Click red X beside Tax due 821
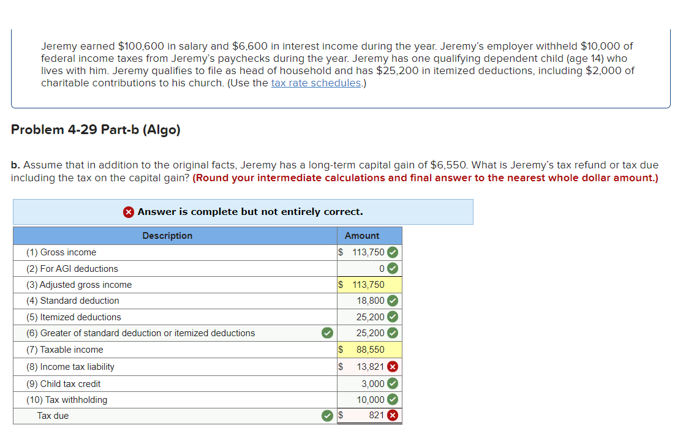 (x=393, y=415)
